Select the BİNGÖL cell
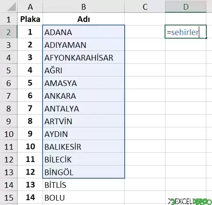 coord(83,172)
